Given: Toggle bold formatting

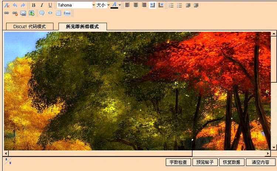Looking at the screenshot, I should [34, 5].
